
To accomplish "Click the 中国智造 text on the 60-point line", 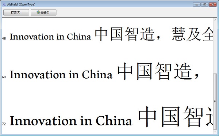I will coord(155,71).
